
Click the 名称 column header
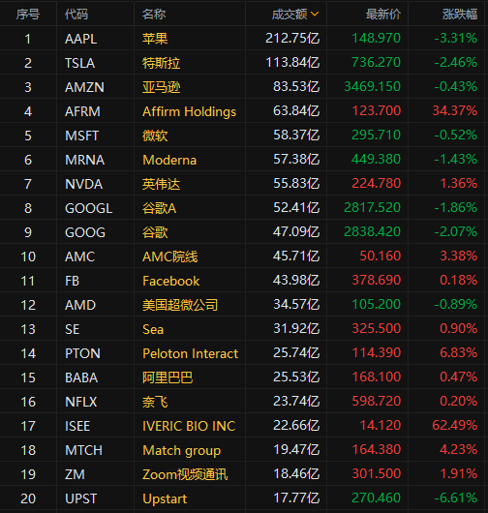[154, 15]
